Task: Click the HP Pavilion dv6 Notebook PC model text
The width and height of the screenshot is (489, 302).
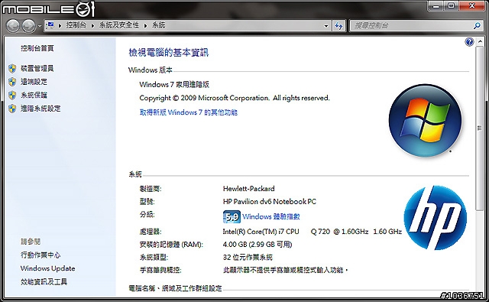Action: (270, 202)
